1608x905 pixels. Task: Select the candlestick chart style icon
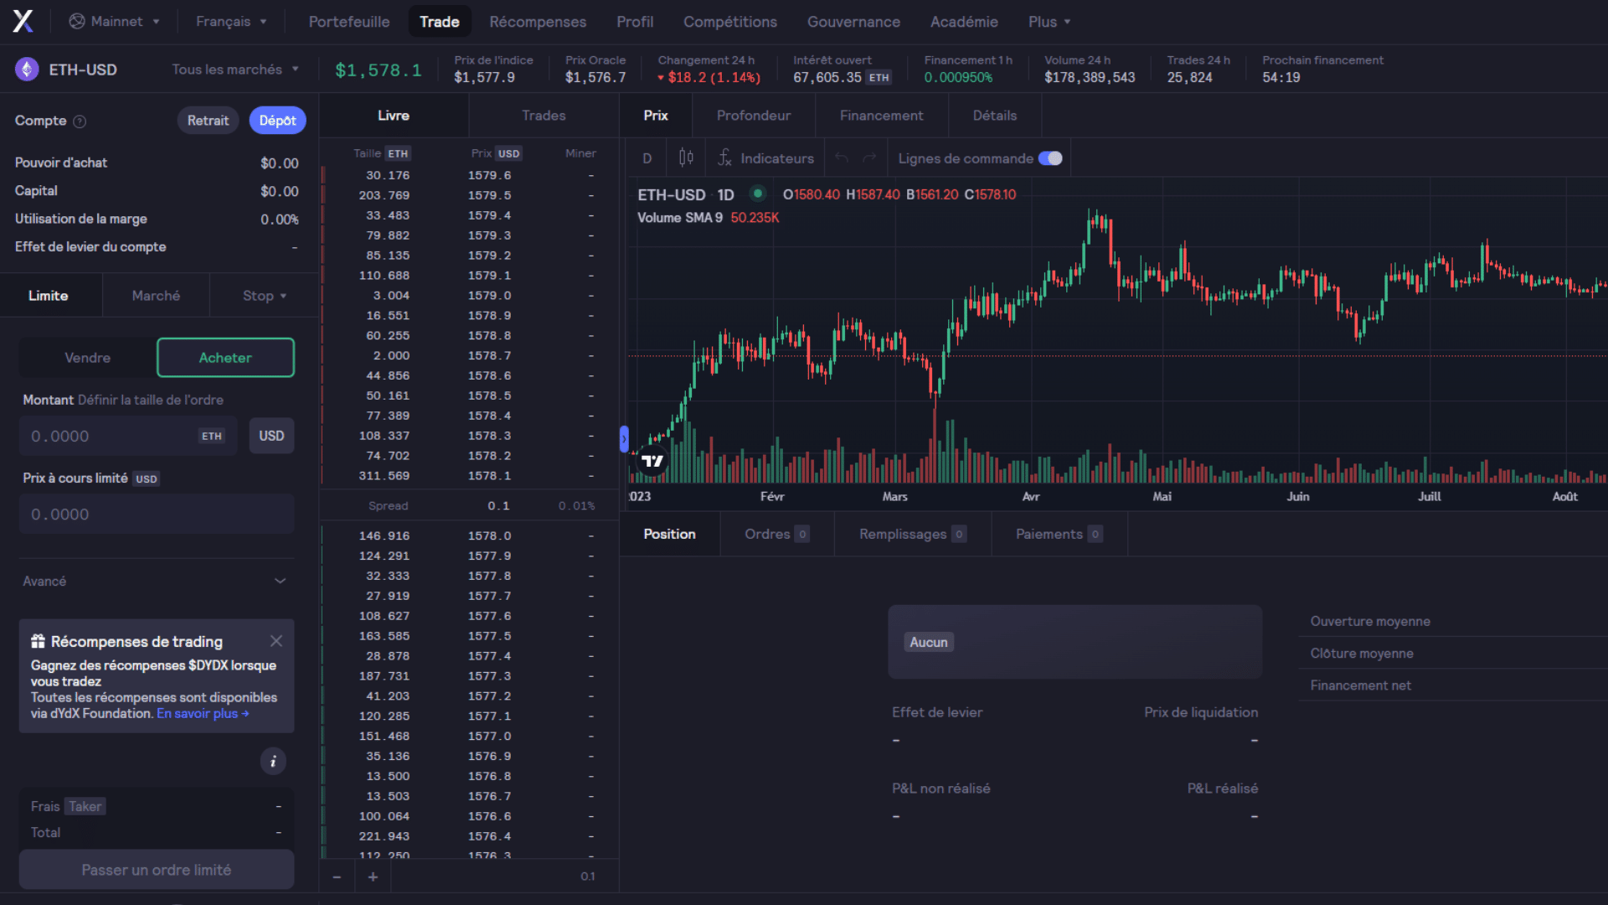tap(686, 158)
